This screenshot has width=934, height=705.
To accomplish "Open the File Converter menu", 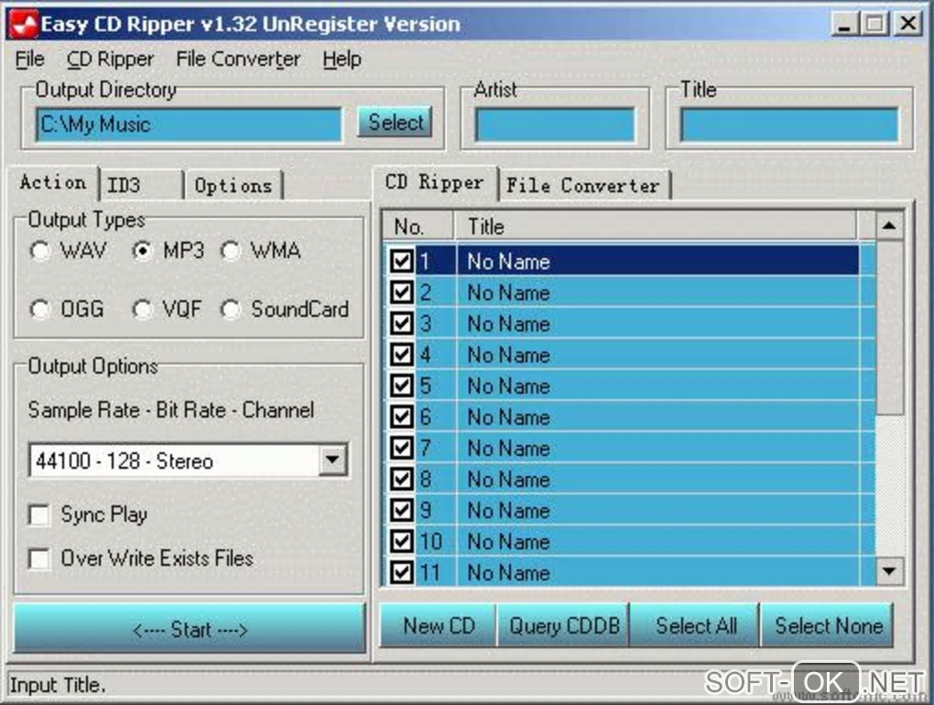I will (x=238, y=60).
